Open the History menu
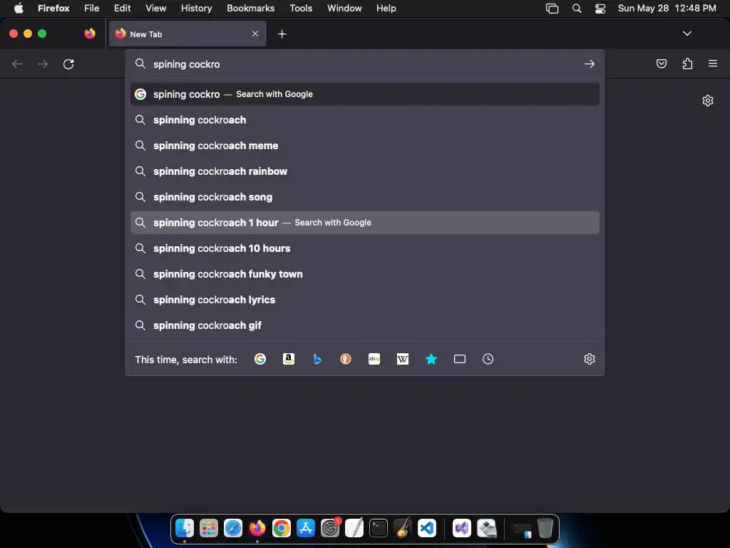The width and height of the screenshot is (730, 548). (x=197, y=9)
